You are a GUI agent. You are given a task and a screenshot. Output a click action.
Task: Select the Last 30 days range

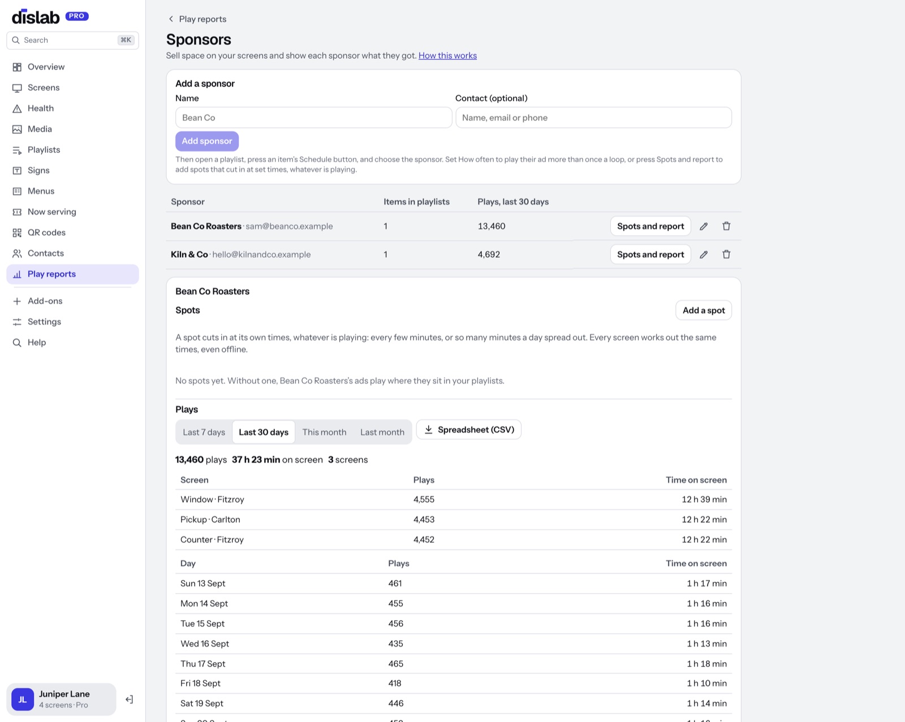[264, 432]
